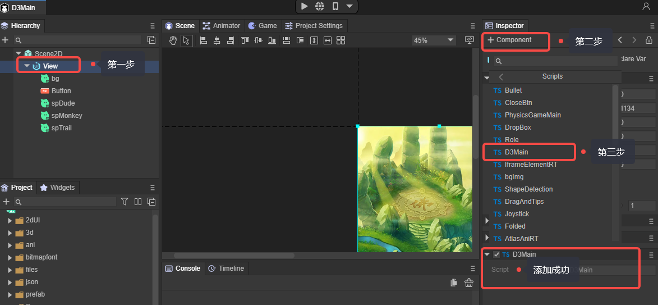Screen dimensions: 658x305
Task: Collapse the Scene2D tree node
Action: point(18,53)
